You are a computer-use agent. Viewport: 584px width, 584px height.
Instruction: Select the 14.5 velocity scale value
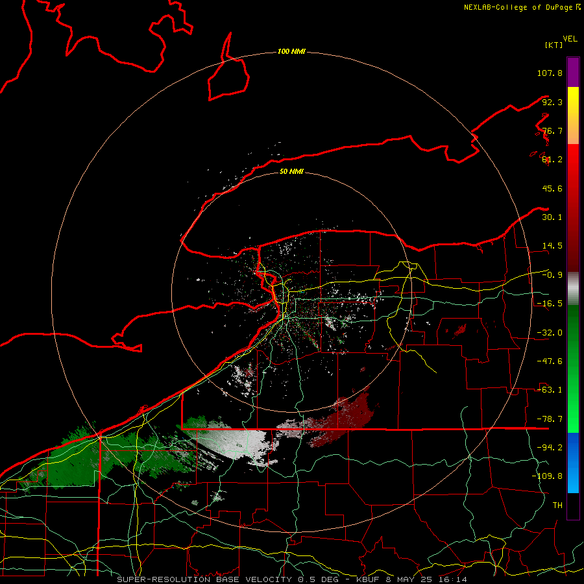click(x=552, y=246)
